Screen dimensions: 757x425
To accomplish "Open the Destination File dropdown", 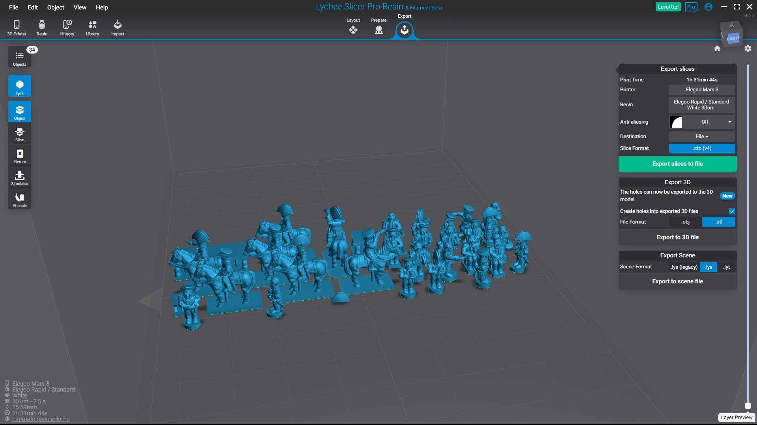I will (x=702, y=137).
